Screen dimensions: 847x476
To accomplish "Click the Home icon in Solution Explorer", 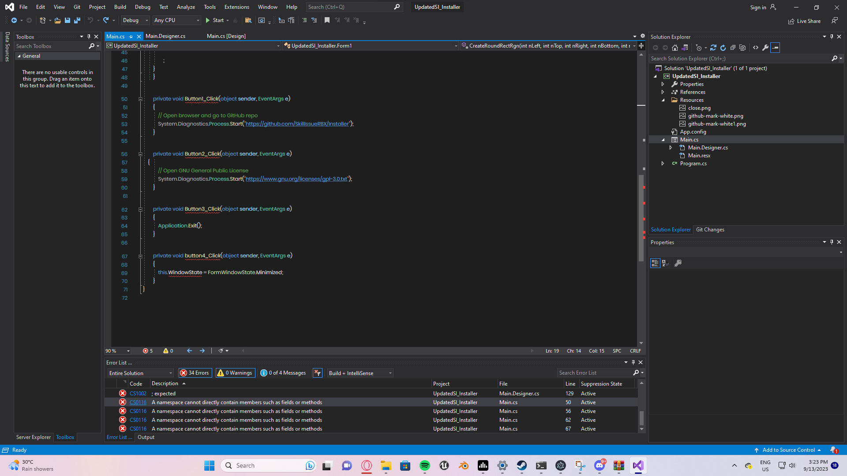I will pos(675,48).
